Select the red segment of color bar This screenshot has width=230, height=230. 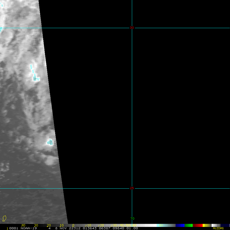198,225
